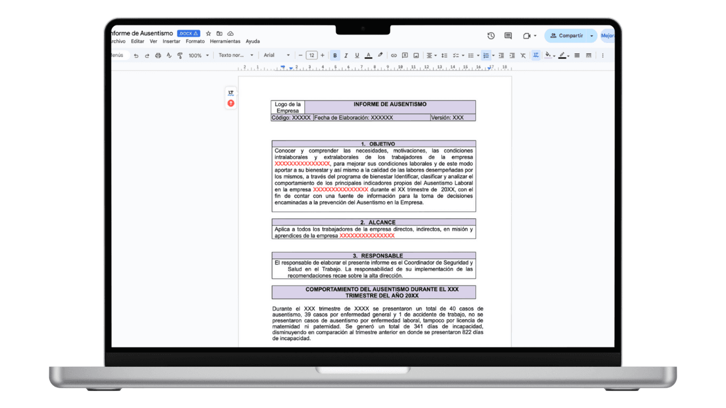Toggle underline formatting
Screen dimensions: 726x408
click(357, 55)
